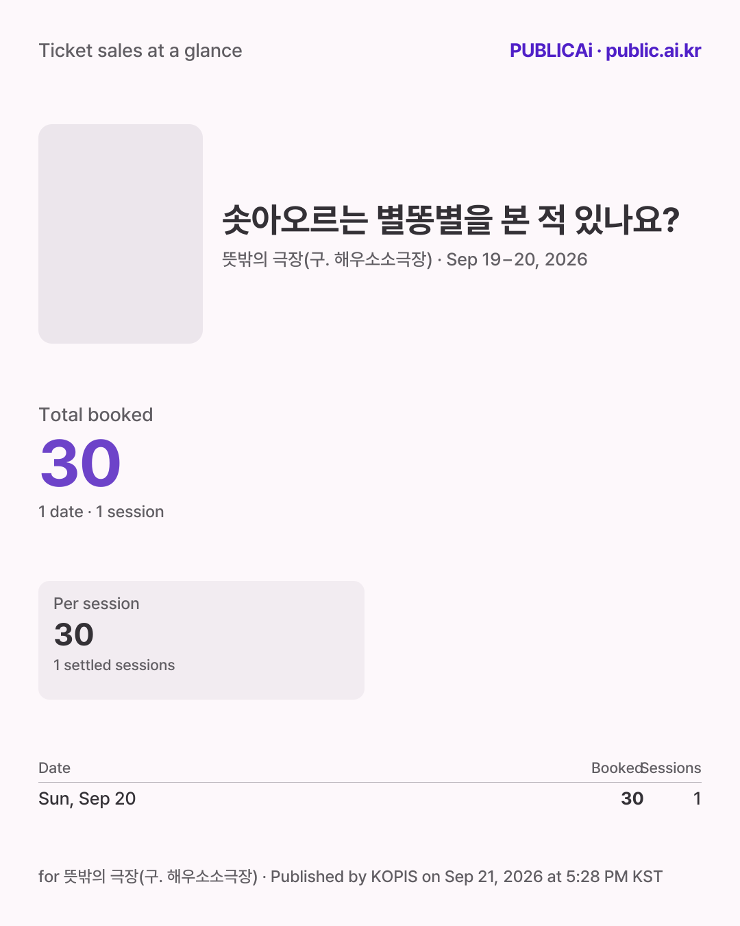Select the Korean show title heading
The height and width of the screenshot is (926, 740).
point(451,219)
